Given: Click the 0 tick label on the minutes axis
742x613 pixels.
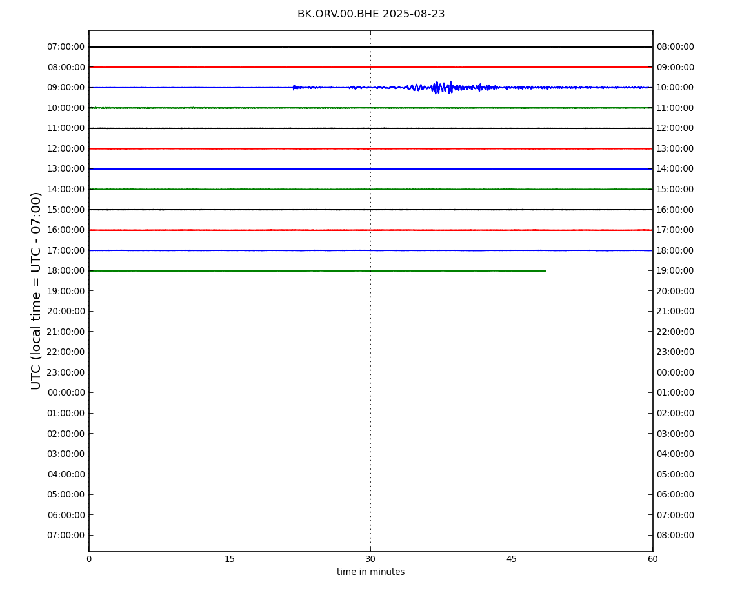Looking at the screenshot, I should pos(89,559).
